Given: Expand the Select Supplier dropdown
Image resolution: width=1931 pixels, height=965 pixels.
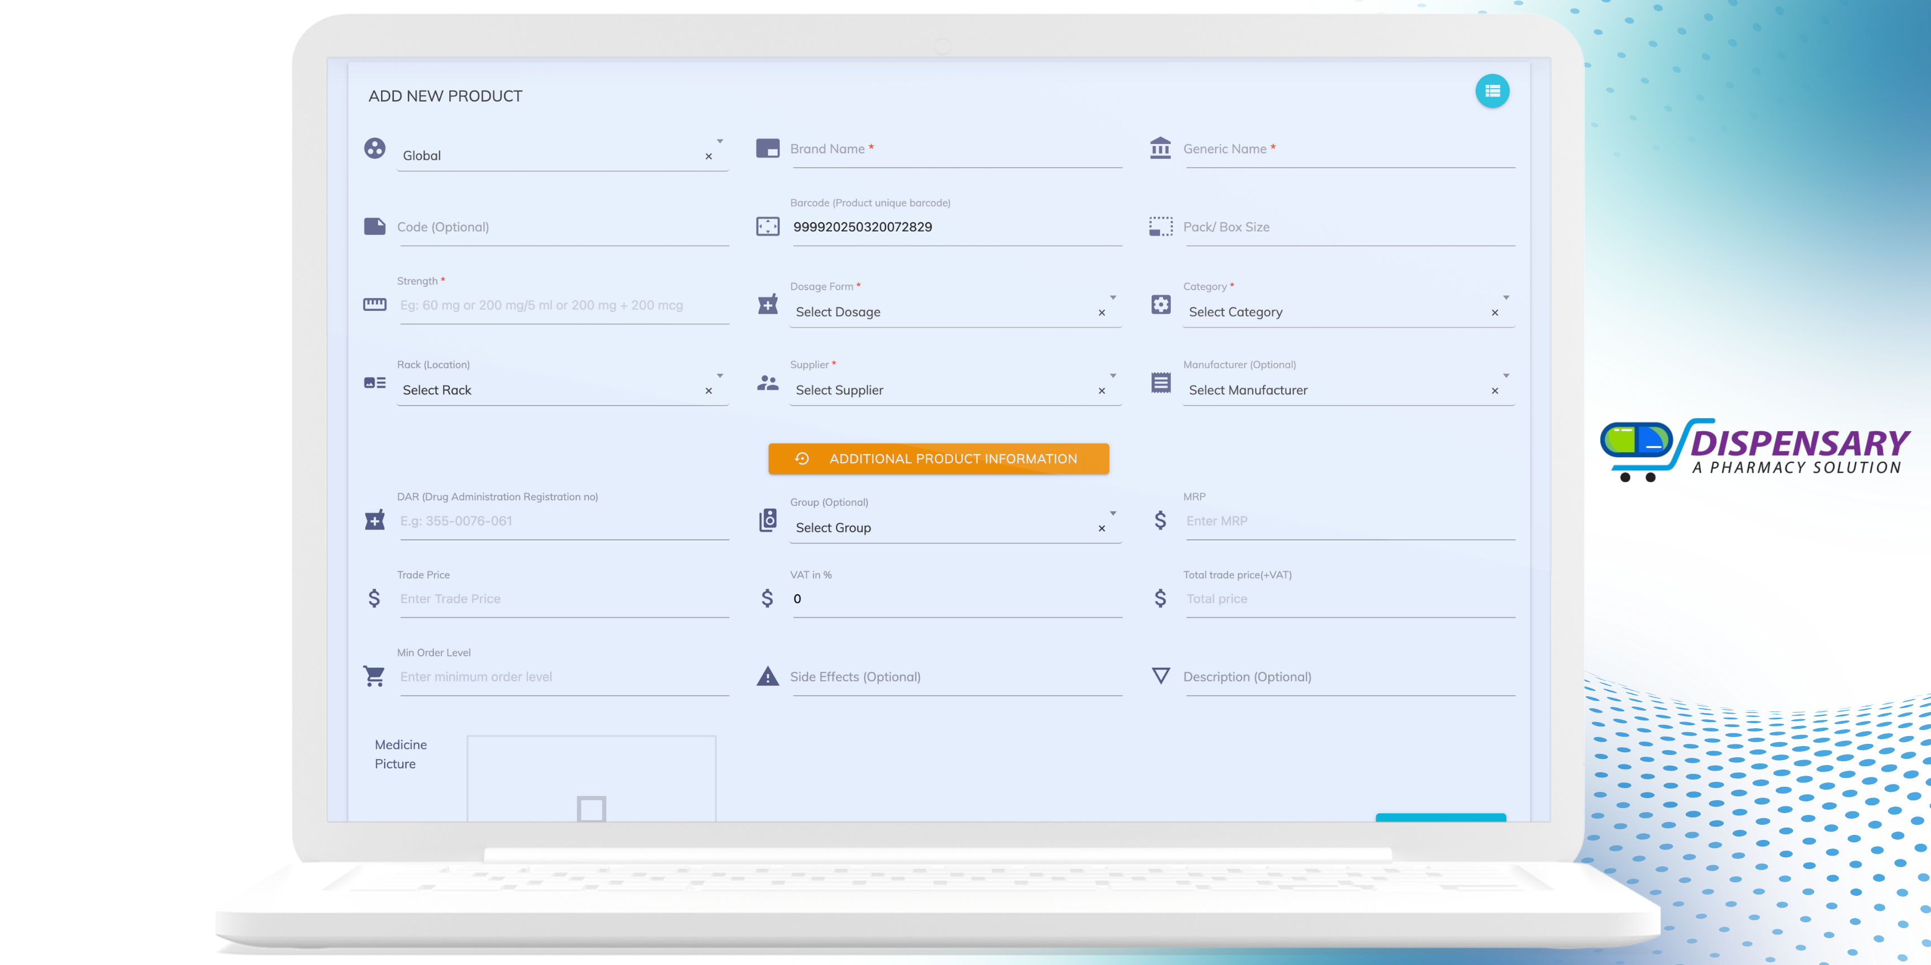Looking at the screenshot, I should click(x=1112, y=376).
